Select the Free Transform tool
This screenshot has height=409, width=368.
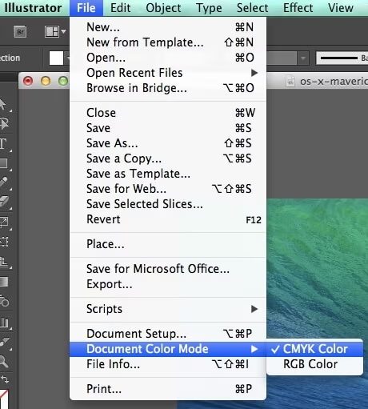point(4,242)
